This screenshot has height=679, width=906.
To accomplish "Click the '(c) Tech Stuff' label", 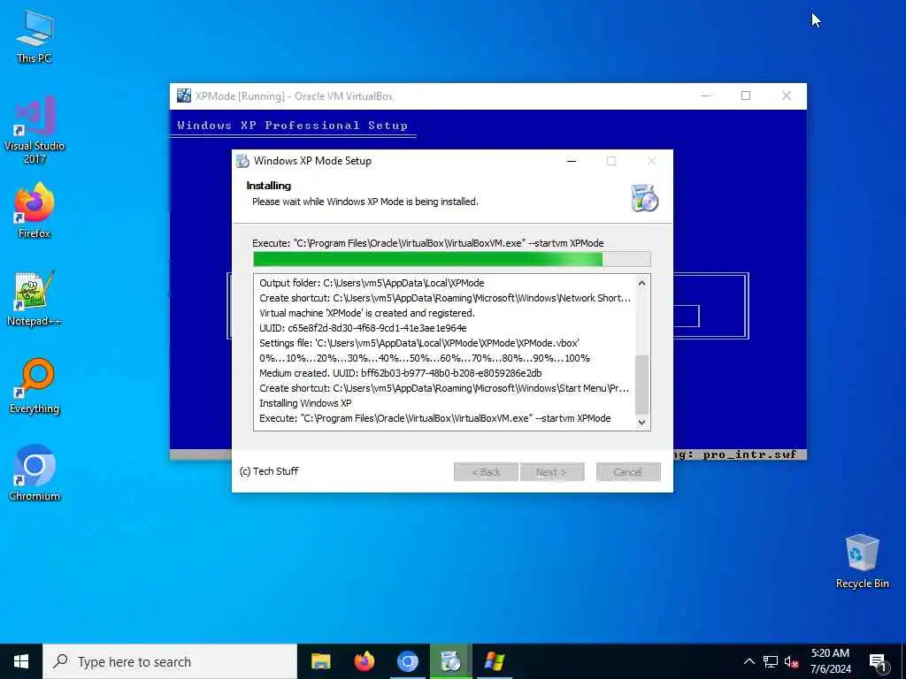I will click(x=269, y=471).
